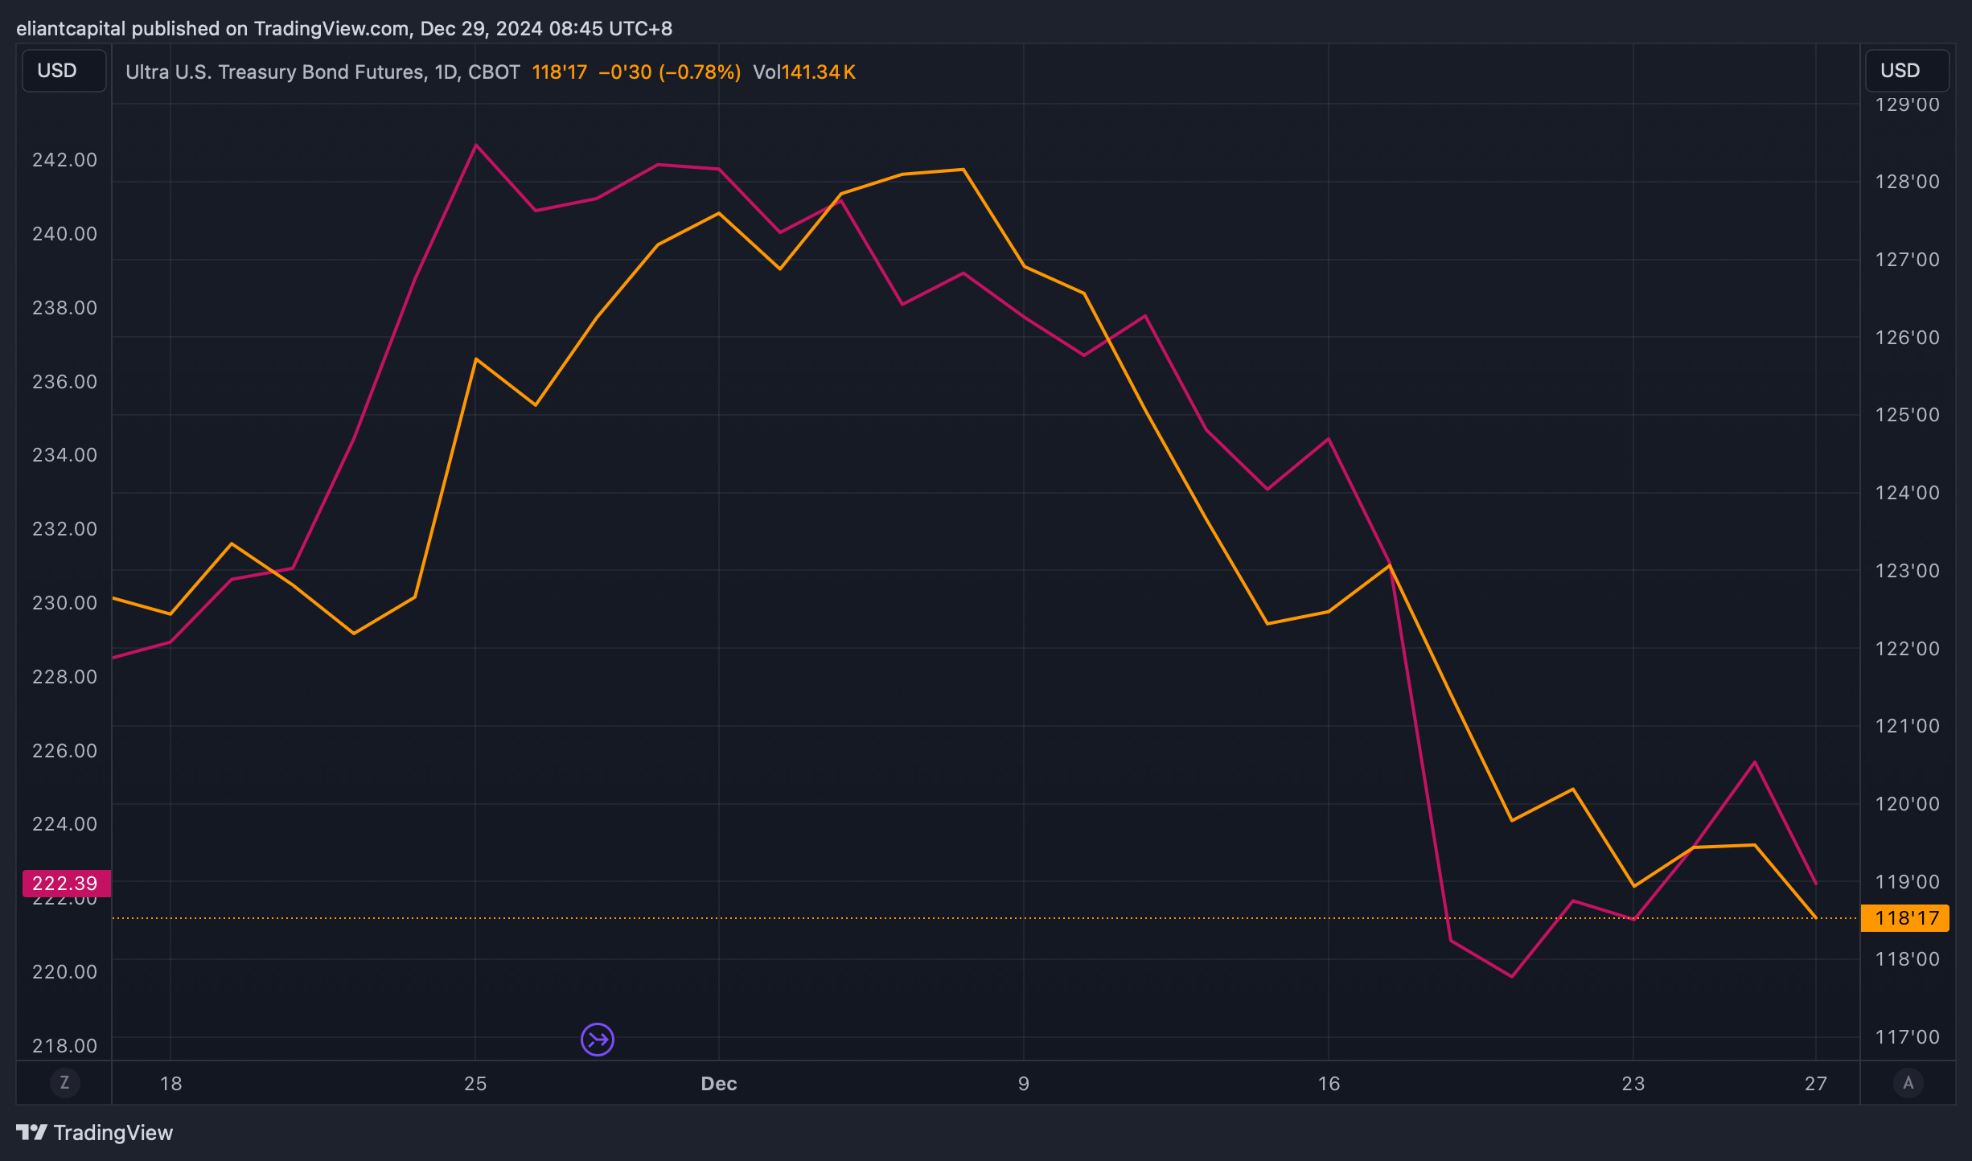Click the 118'17 value in header legend

coord(559,72)
